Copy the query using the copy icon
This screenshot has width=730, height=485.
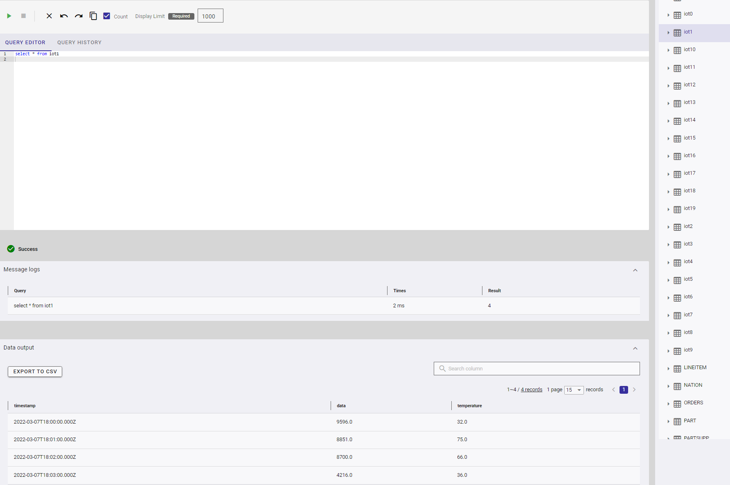[x=93, y=16]
